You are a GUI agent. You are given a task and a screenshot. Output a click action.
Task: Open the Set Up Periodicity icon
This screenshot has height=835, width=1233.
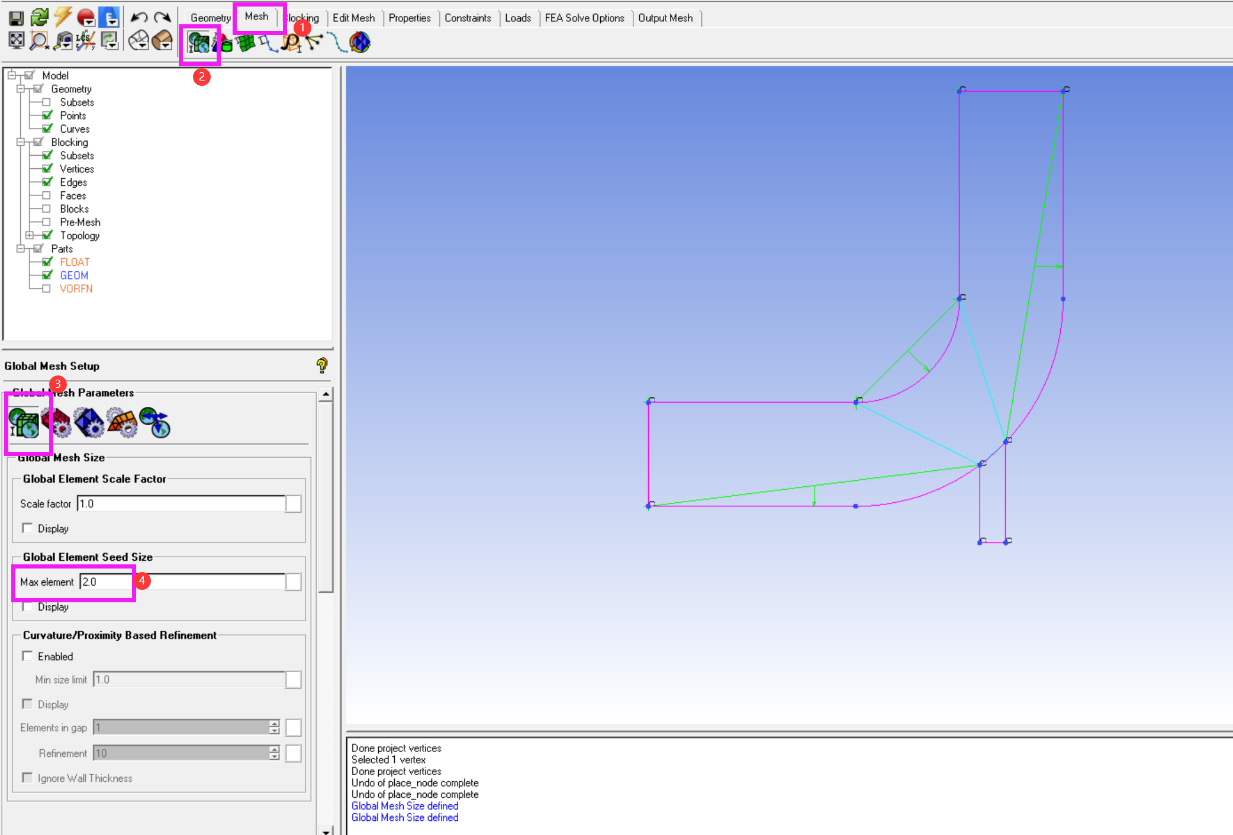click(x=155, y=423)
